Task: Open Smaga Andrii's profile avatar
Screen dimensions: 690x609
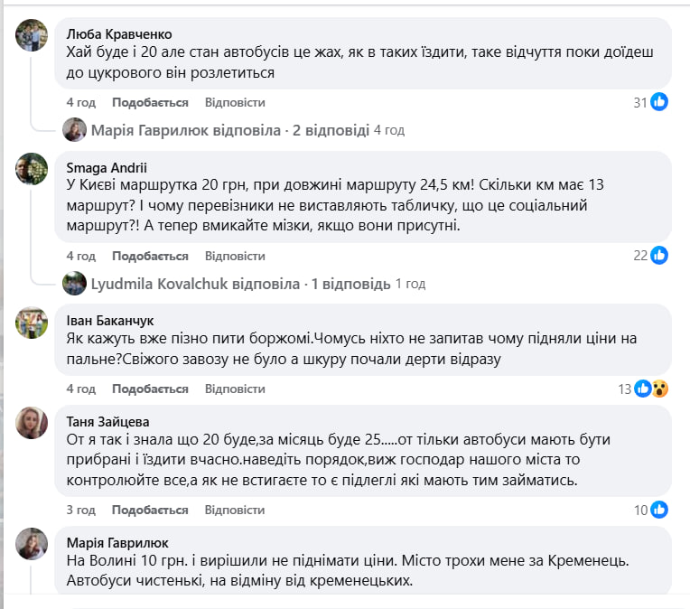Action: [33, 169]
